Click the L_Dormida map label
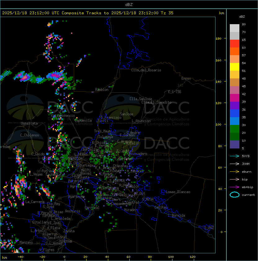The image size is (258, 261). click(x=176, y=215)
